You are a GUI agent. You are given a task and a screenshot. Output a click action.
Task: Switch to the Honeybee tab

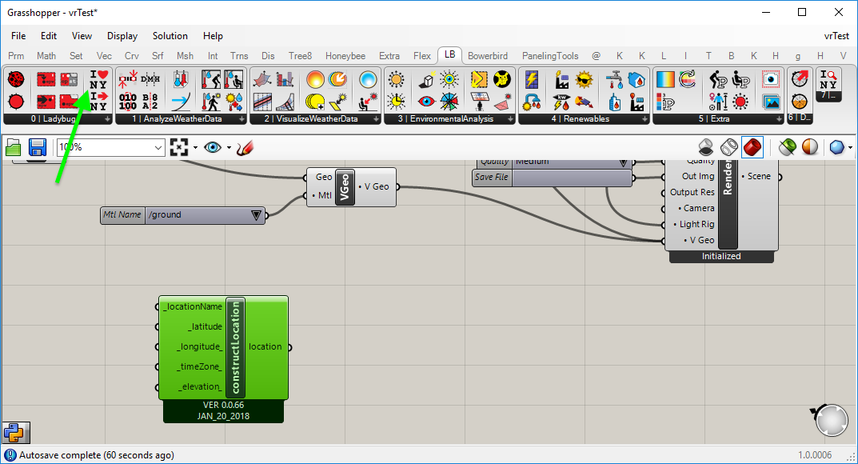click(x=345, y=56)
